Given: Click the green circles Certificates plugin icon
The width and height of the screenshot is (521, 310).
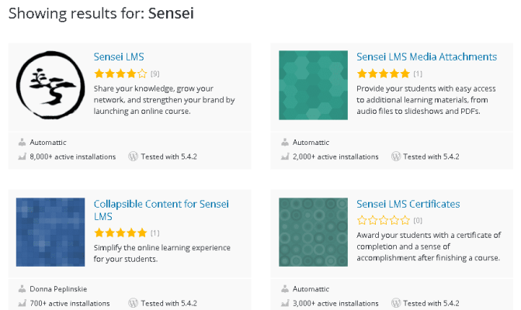Looking at the screenshot, I should coord(313,232).
